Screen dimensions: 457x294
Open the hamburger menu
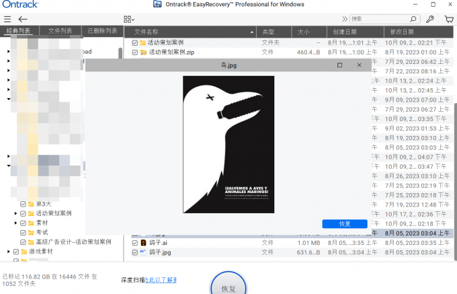tap(7, 20)
